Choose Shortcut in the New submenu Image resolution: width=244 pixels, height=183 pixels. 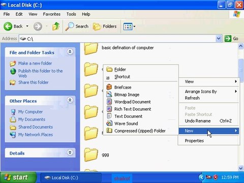pos(141,77)
